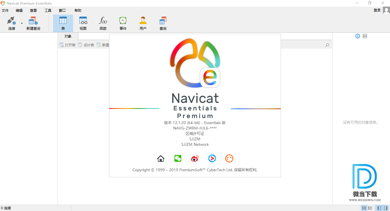Click the Login (登录) link
390x211 pixels.
tap(377, 10)
